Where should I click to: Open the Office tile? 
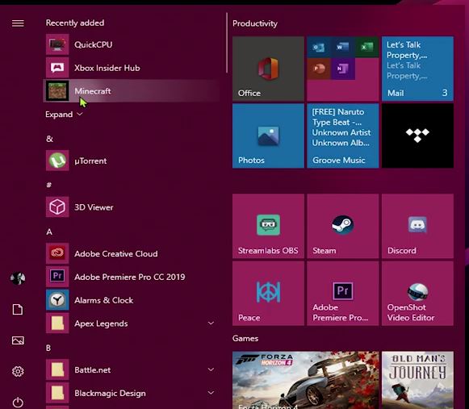click(x=268, y=69)
